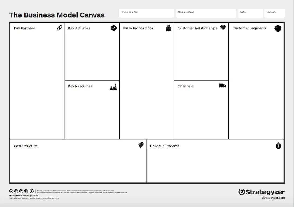This screenshot has height=207, width=294.
Task: Click the delivery truck icon in Channels
Action: [x=222, y=86]
